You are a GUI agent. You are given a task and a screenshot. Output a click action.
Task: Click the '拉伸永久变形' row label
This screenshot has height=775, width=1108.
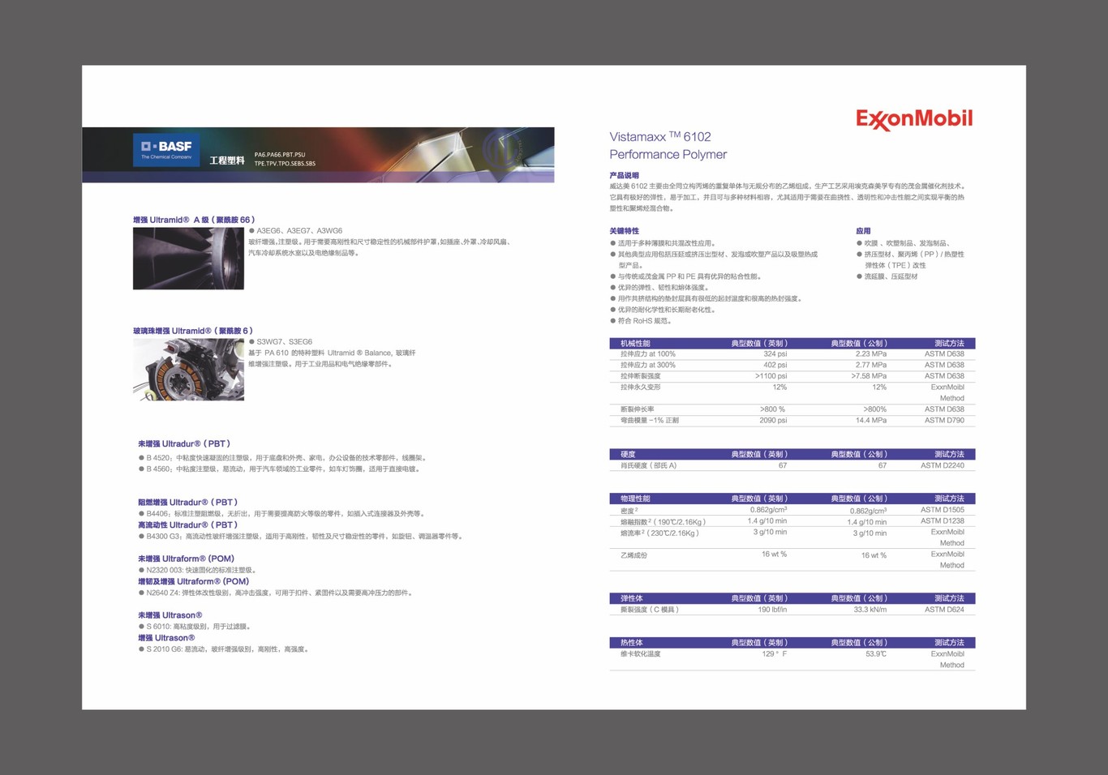pyautogui.click(x=641, y=388)
